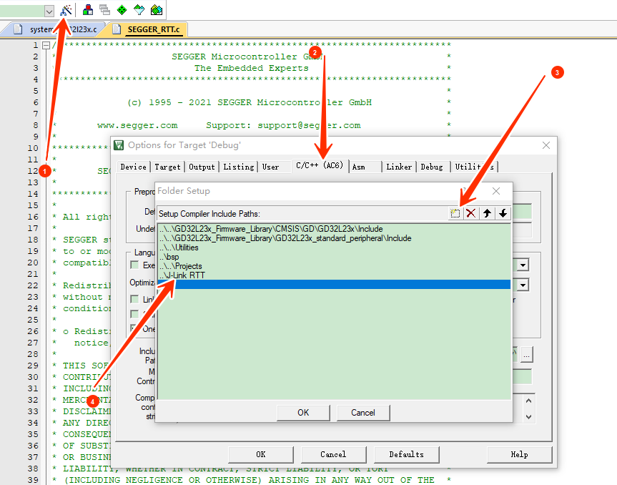Open Options for Target magic wand icon
The image size is (617, 485).
[66, 10]
